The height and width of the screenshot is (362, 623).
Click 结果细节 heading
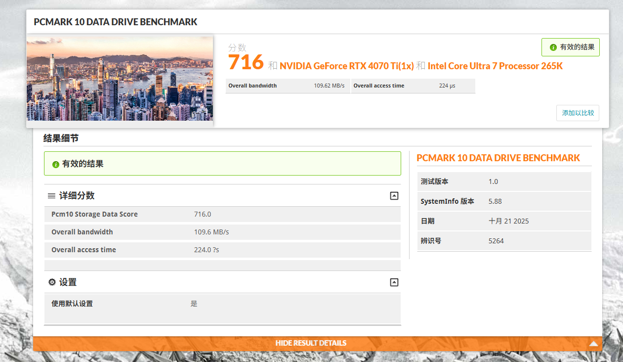pyautogui.click(x=61, y=138)
